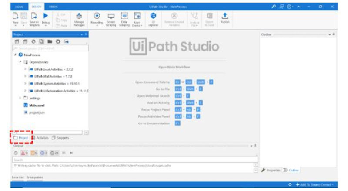Select project.json in project tree
The width and height of the screenshot is (348, 191).
pyautogui.click(x=34, y=113)
